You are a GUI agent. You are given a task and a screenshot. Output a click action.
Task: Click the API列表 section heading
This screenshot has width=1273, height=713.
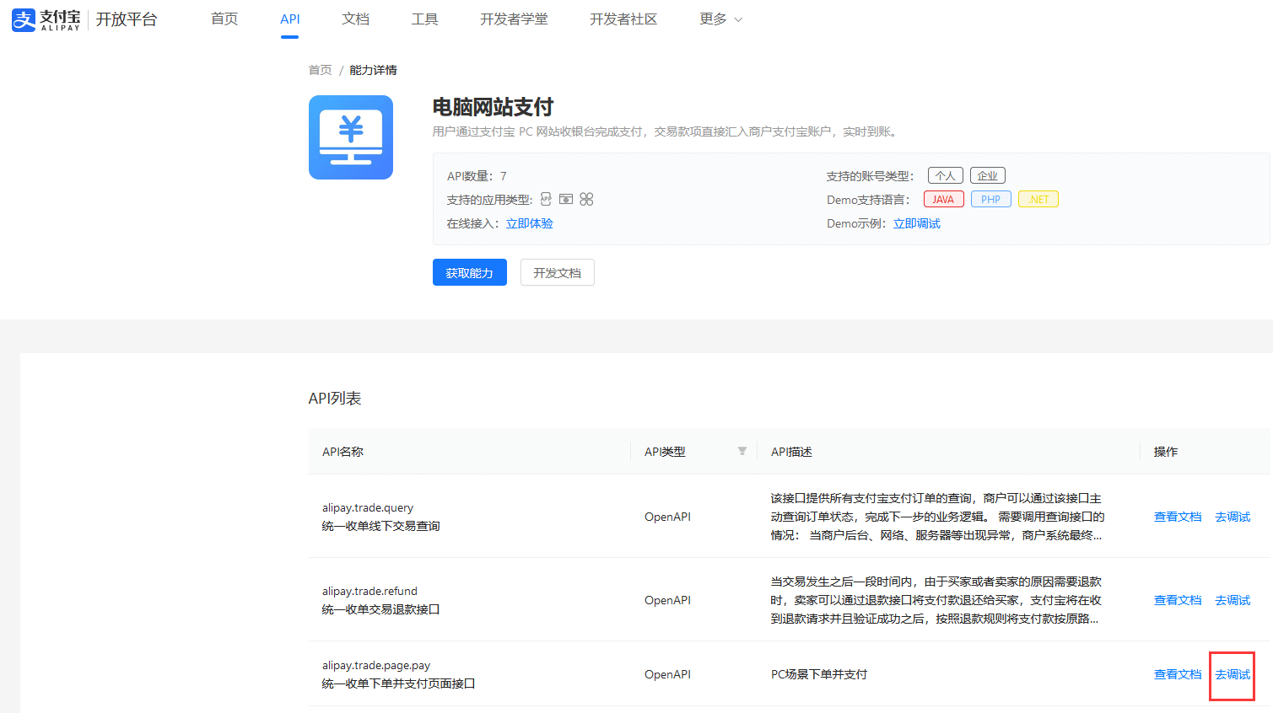[x=335, y=399]
